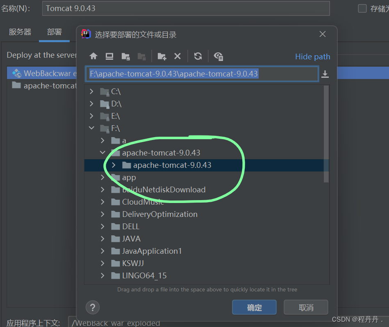Expand selected inner apache-tomcat-9.0.43 folder
389x327 pixels.
(114, 165)
